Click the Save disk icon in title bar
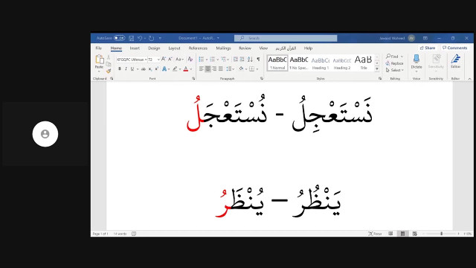The width and height of the screenshot is (476, 268). point(131,38)
